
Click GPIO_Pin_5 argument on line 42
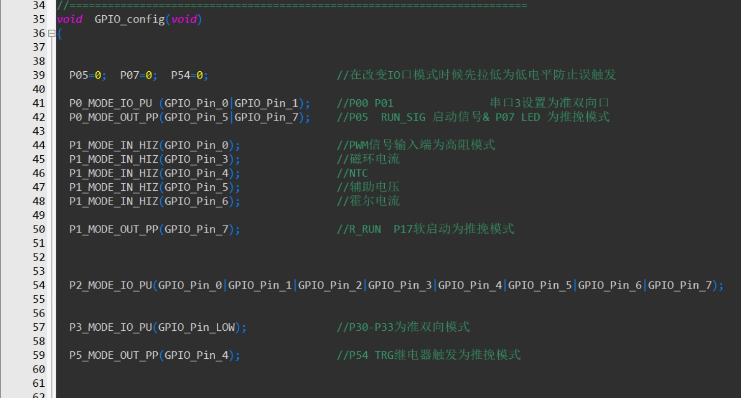196,117
